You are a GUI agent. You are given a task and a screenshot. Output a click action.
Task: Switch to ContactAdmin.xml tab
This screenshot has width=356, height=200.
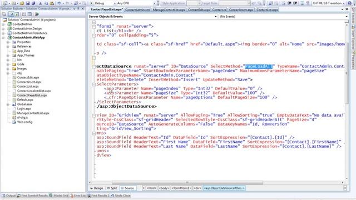coord(137,10)
